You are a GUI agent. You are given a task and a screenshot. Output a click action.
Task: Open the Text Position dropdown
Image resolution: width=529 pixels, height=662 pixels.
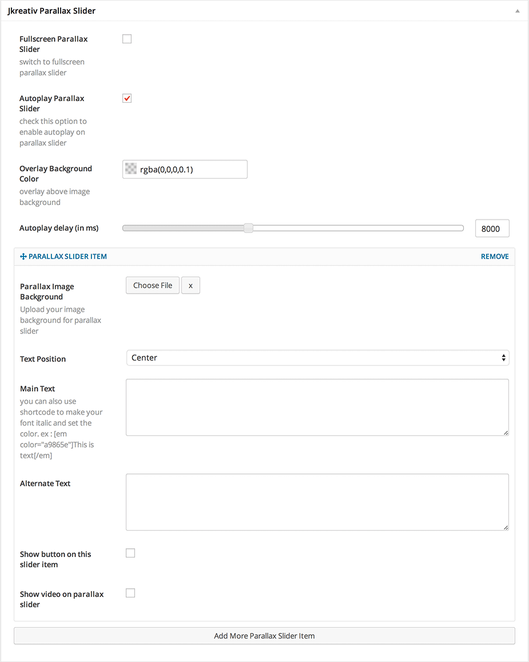pos(317,358)
